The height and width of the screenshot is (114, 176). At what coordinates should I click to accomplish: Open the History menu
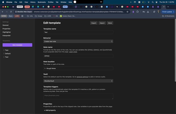[33, 2]
